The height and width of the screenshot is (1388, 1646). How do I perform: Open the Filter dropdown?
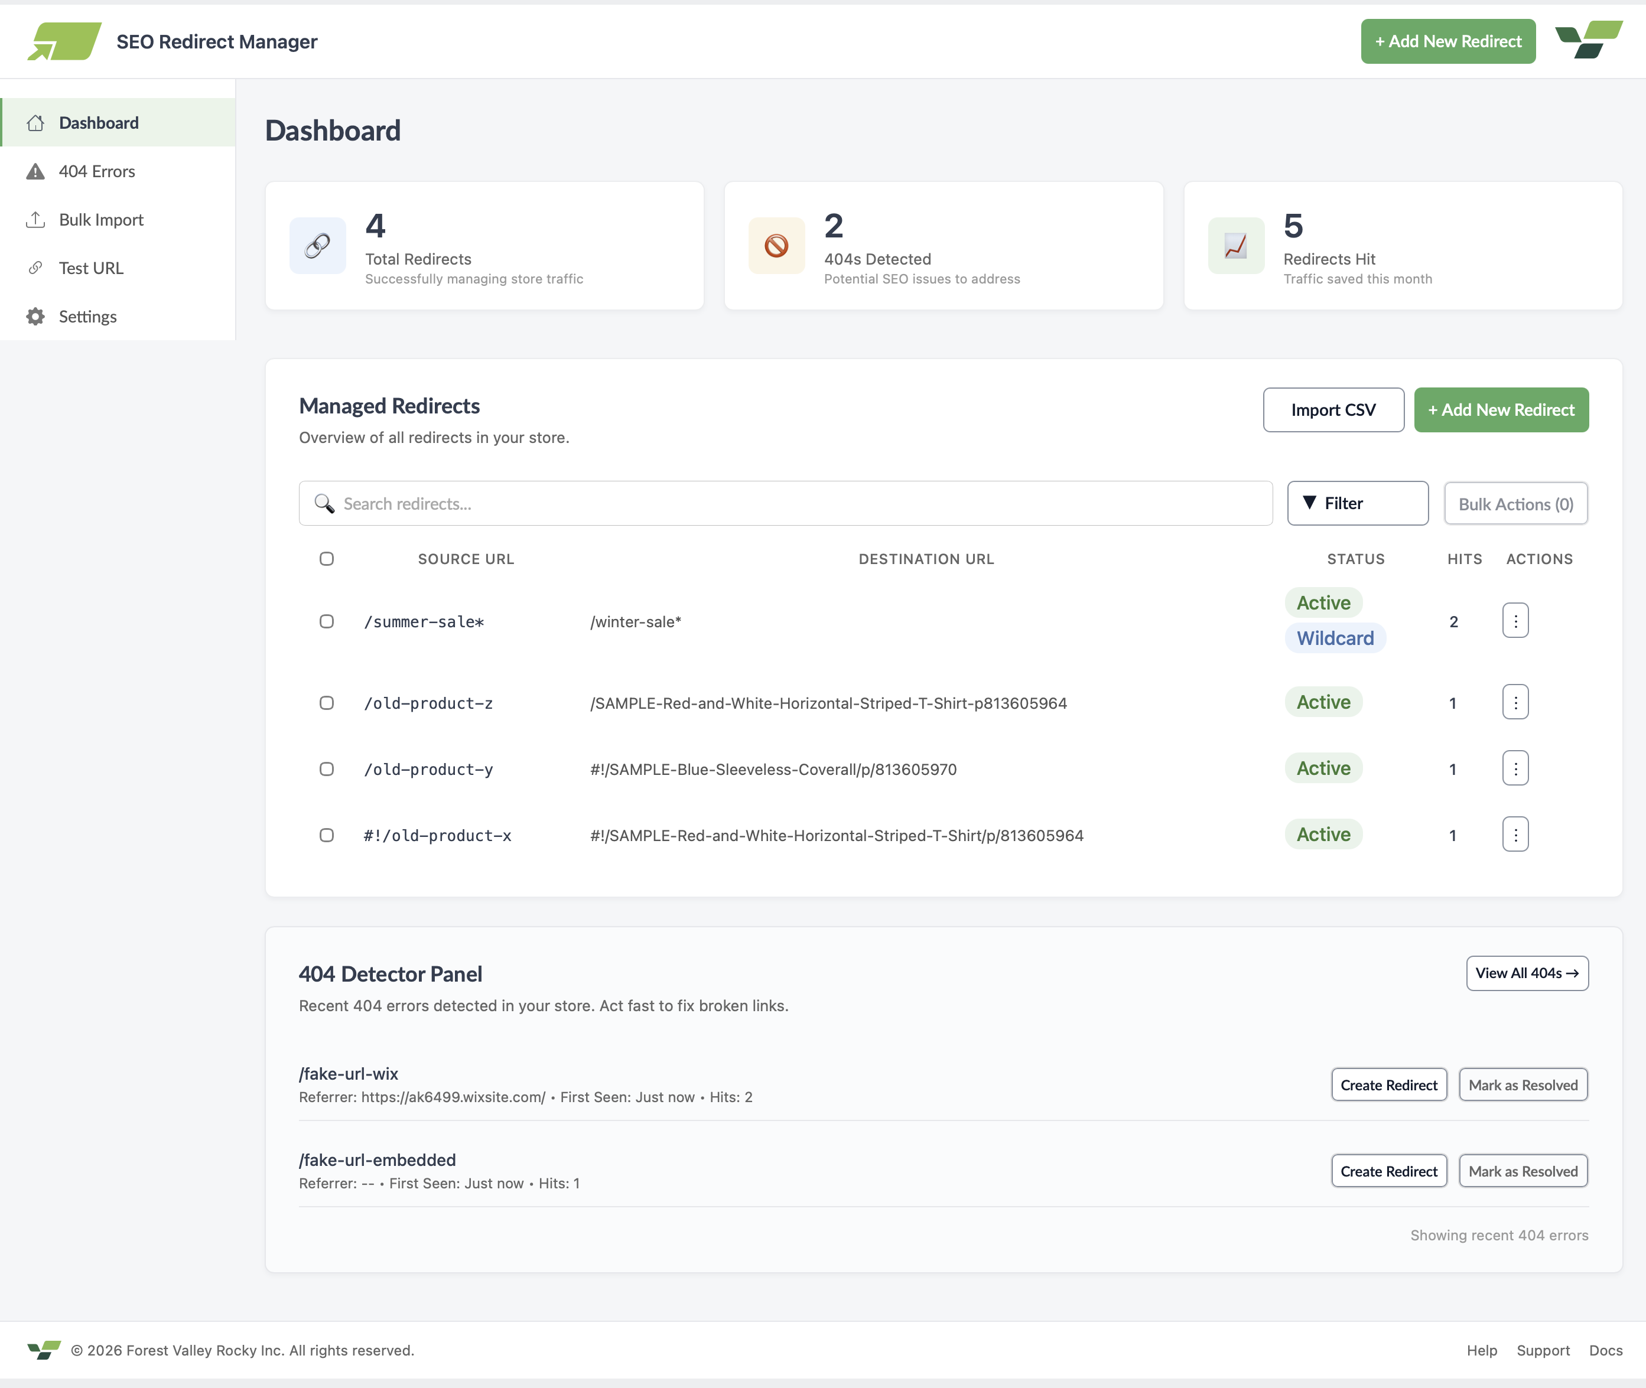pos(1357,504)
